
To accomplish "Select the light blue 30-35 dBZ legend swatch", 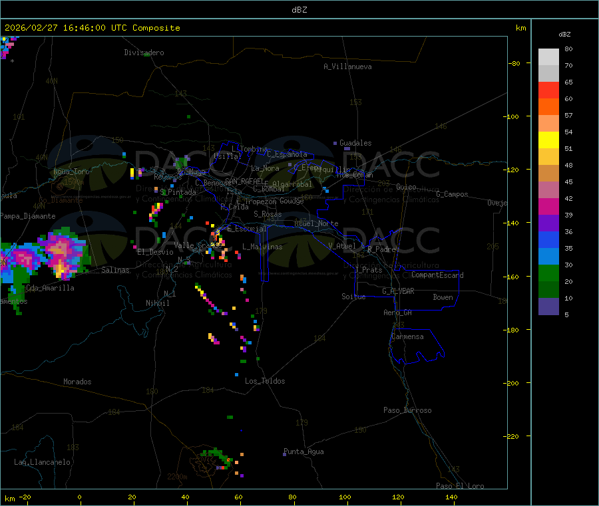I will [x=548, y=257].
